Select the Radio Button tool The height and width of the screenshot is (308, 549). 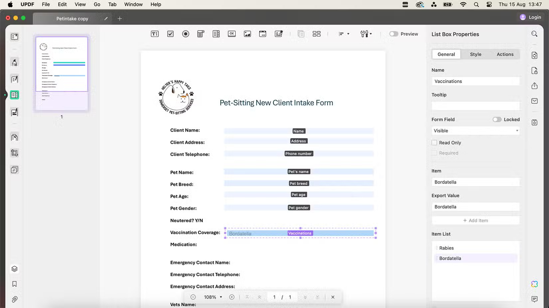click(x=185, y=34)
